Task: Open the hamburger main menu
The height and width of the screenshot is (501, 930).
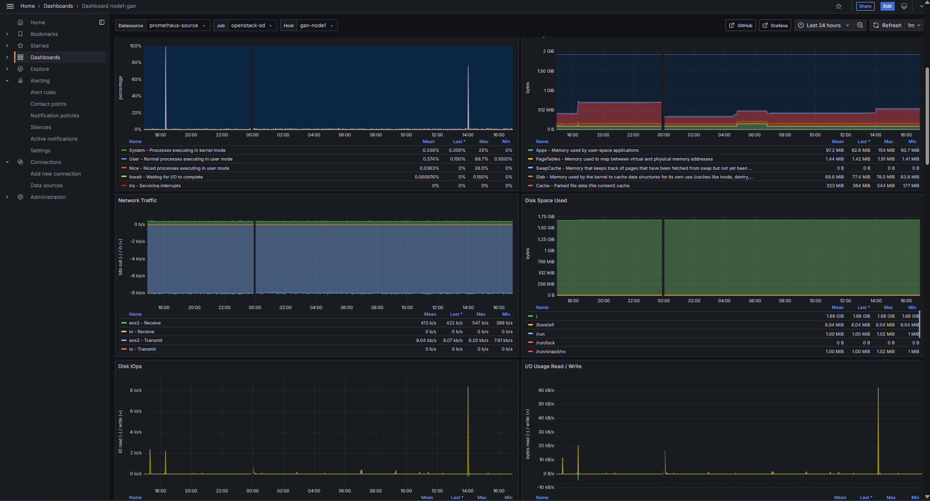Action: click(x=10, y=6)
